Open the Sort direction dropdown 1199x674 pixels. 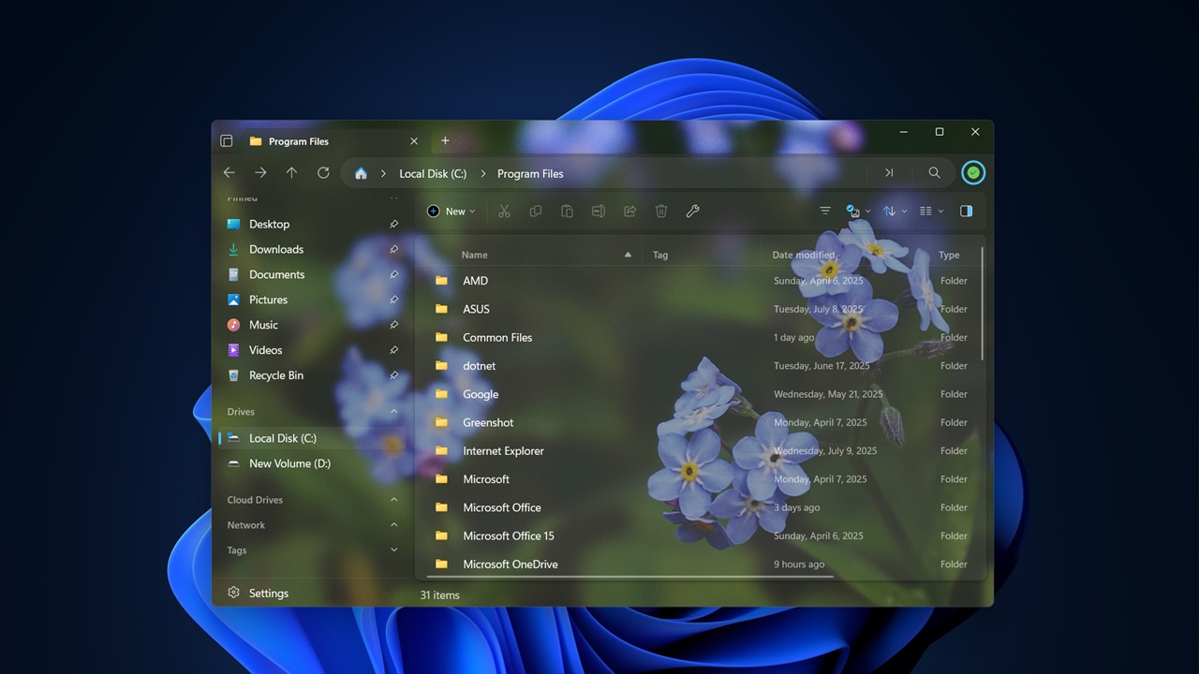(x=895, y=211)
